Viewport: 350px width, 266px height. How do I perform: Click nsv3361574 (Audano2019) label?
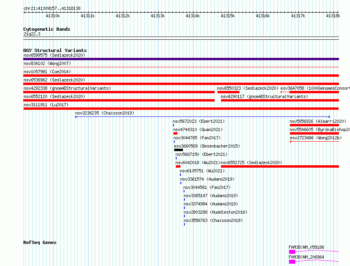click(x=207, y=179)
